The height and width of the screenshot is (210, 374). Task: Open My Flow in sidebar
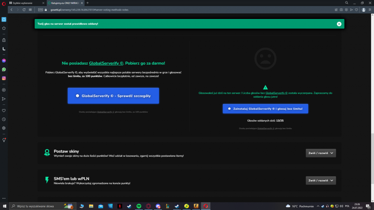coord(4,99)
